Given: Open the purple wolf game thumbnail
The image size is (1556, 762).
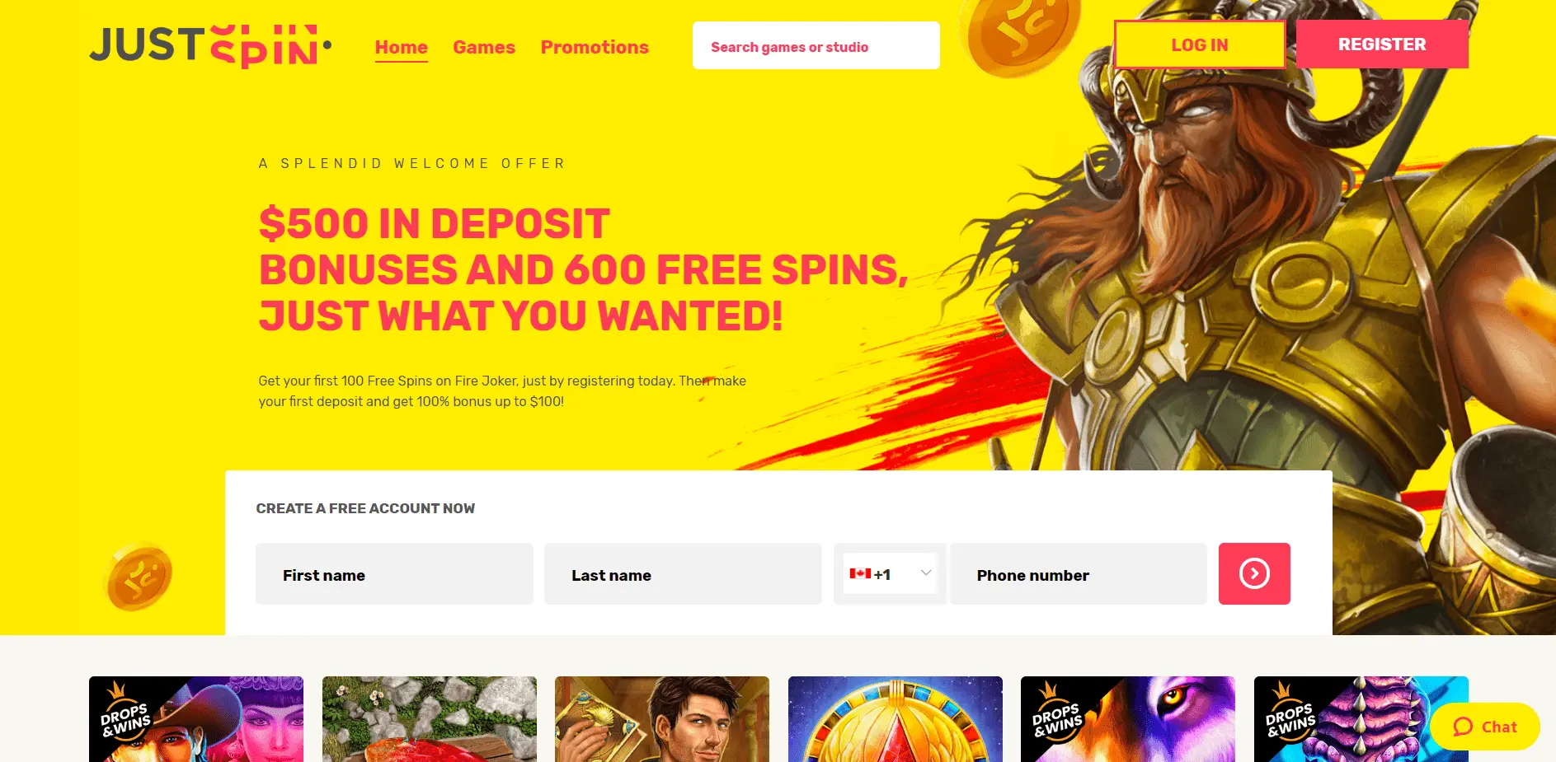Looking at the screenshot, I should click(x=1128, y=719).
